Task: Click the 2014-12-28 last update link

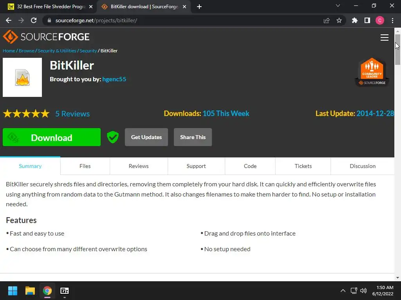Action: click(x=375, y=113)
